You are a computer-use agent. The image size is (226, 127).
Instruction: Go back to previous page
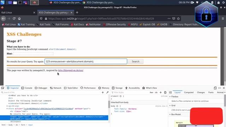click(3, 19)
